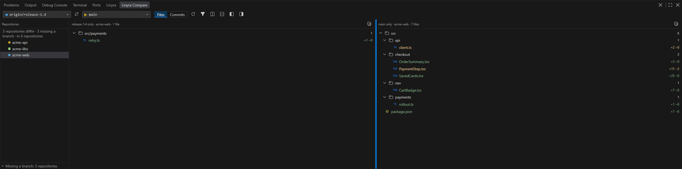Show only the right pane
682x169 pixels.
coord(241,14)
